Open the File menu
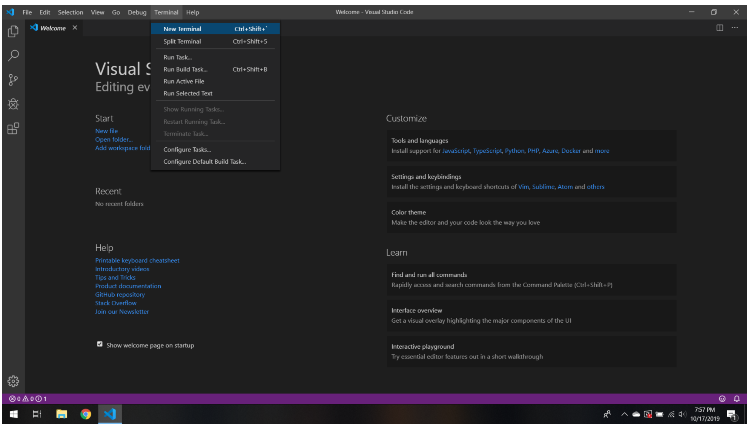Image resolution: width=754 pixels, height=429 pixels. [x=27, y=12]
